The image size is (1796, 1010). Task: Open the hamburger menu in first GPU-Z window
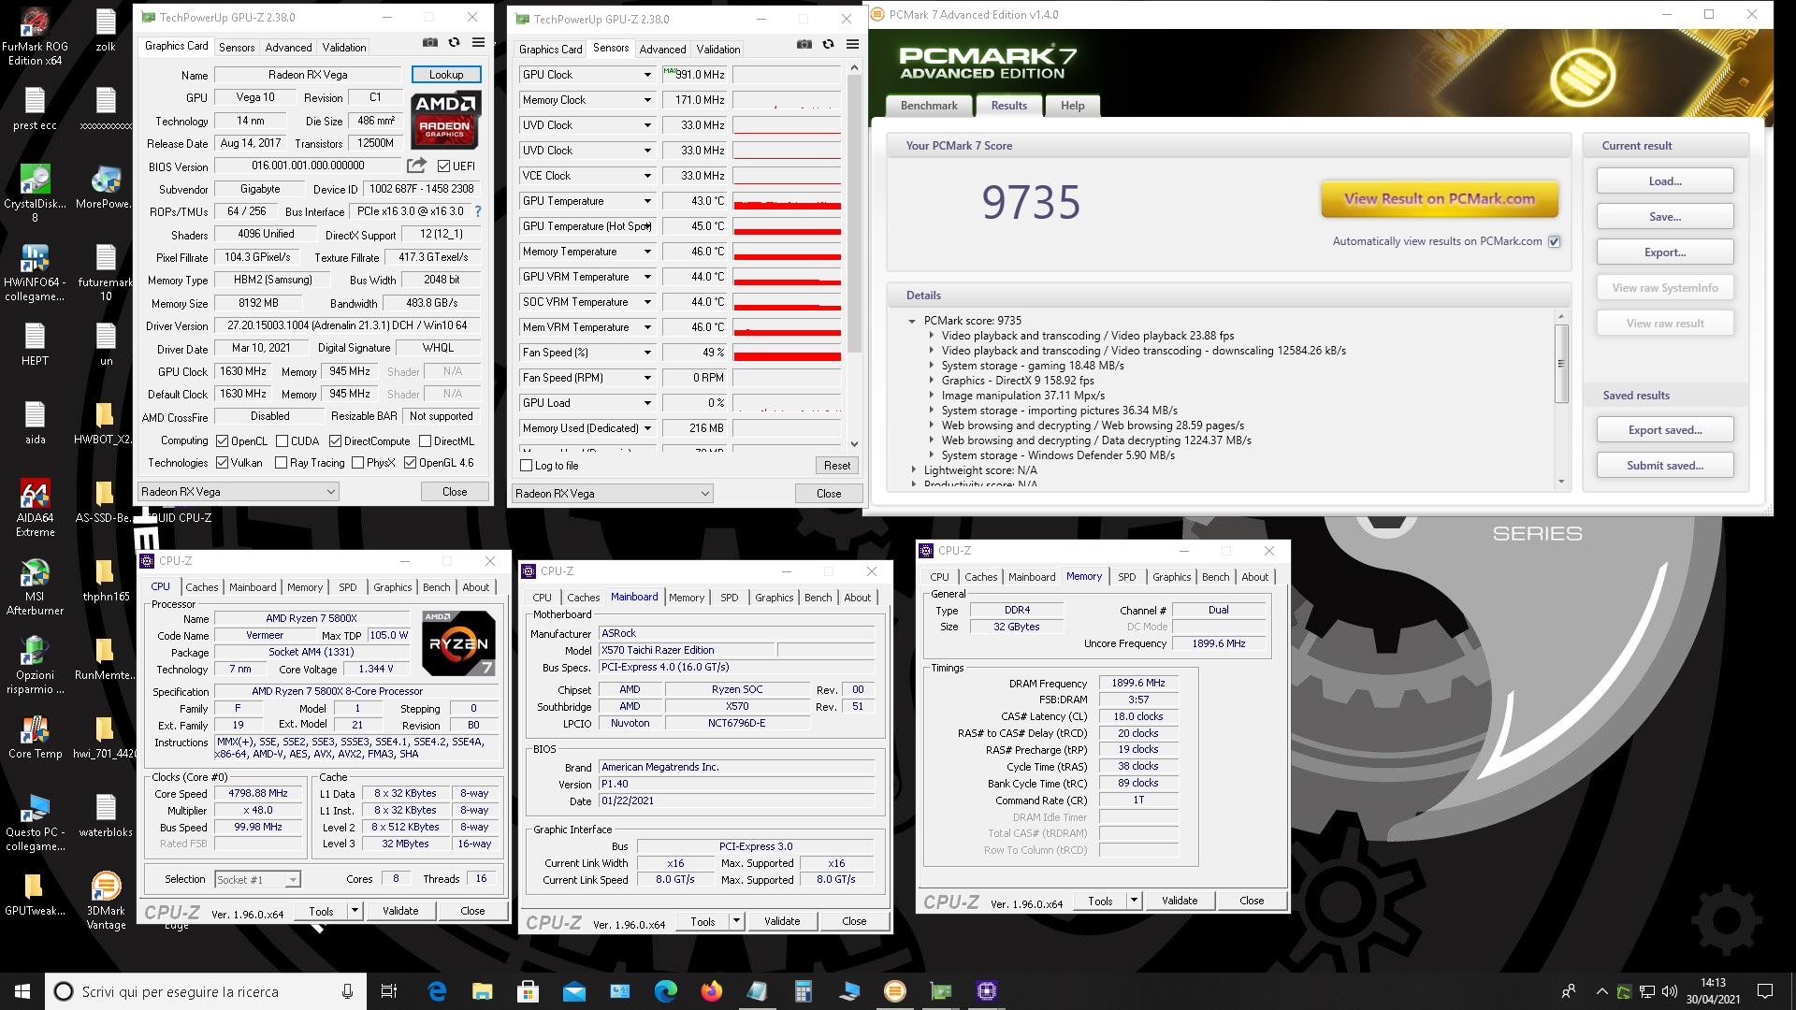click(478, 42)
